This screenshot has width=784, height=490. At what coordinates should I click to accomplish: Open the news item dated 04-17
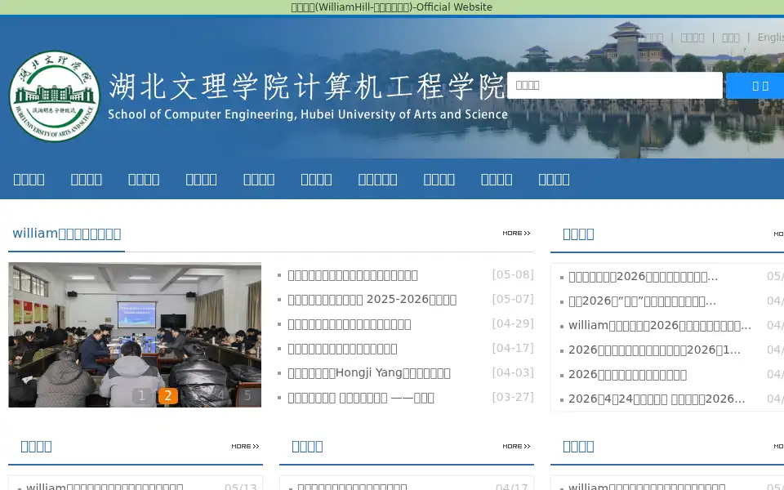[x=342, y=349]
